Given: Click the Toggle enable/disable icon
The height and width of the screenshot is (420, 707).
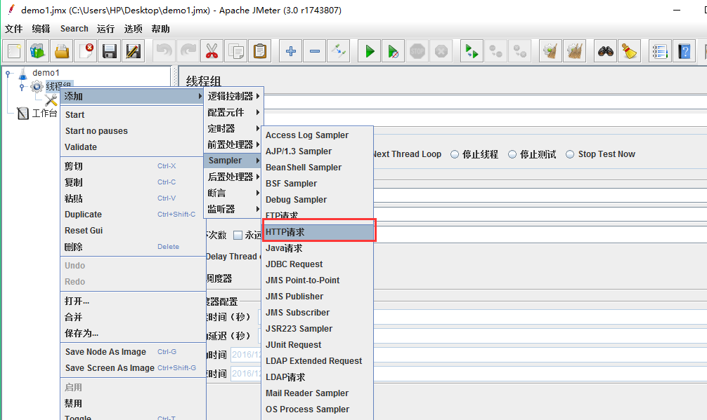Looking at the screenshot, I should click(339, 50).
